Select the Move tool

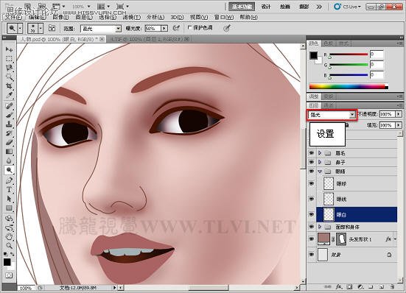pyautogui.click(x=9, y=49)
